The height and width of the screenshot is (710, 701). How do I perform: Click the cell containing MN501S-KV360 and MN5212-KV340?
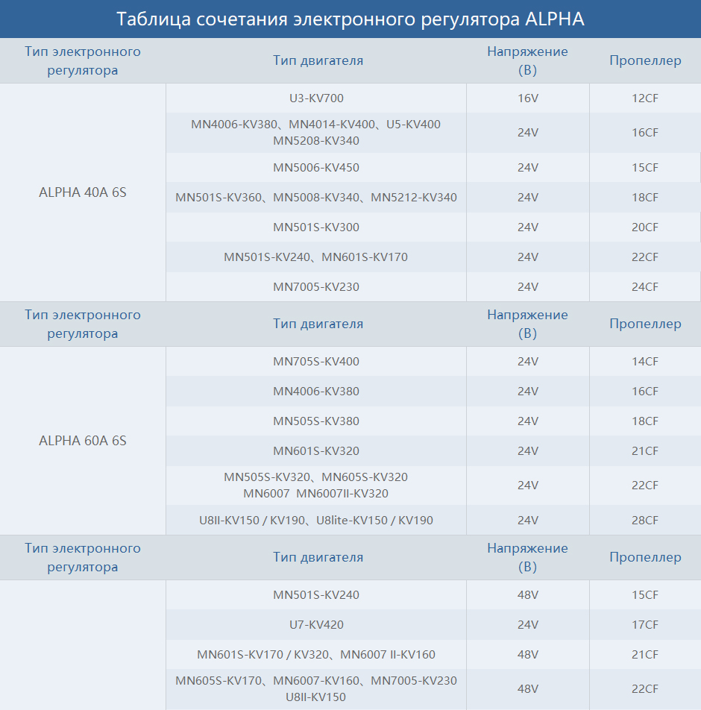click(x=316, y=198)
